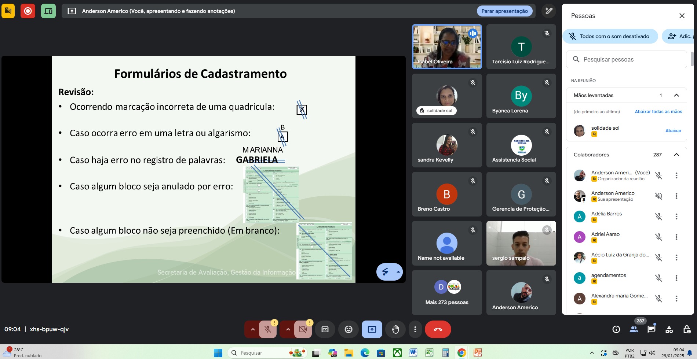
Task: Toggle the microphone mute button
Action: (x=268, y=329)
